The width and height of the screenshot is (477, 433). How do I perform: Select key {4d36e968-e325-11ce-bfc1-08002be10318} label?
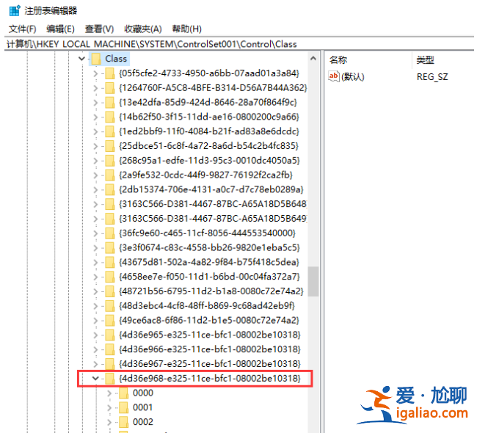pos(210,378)
